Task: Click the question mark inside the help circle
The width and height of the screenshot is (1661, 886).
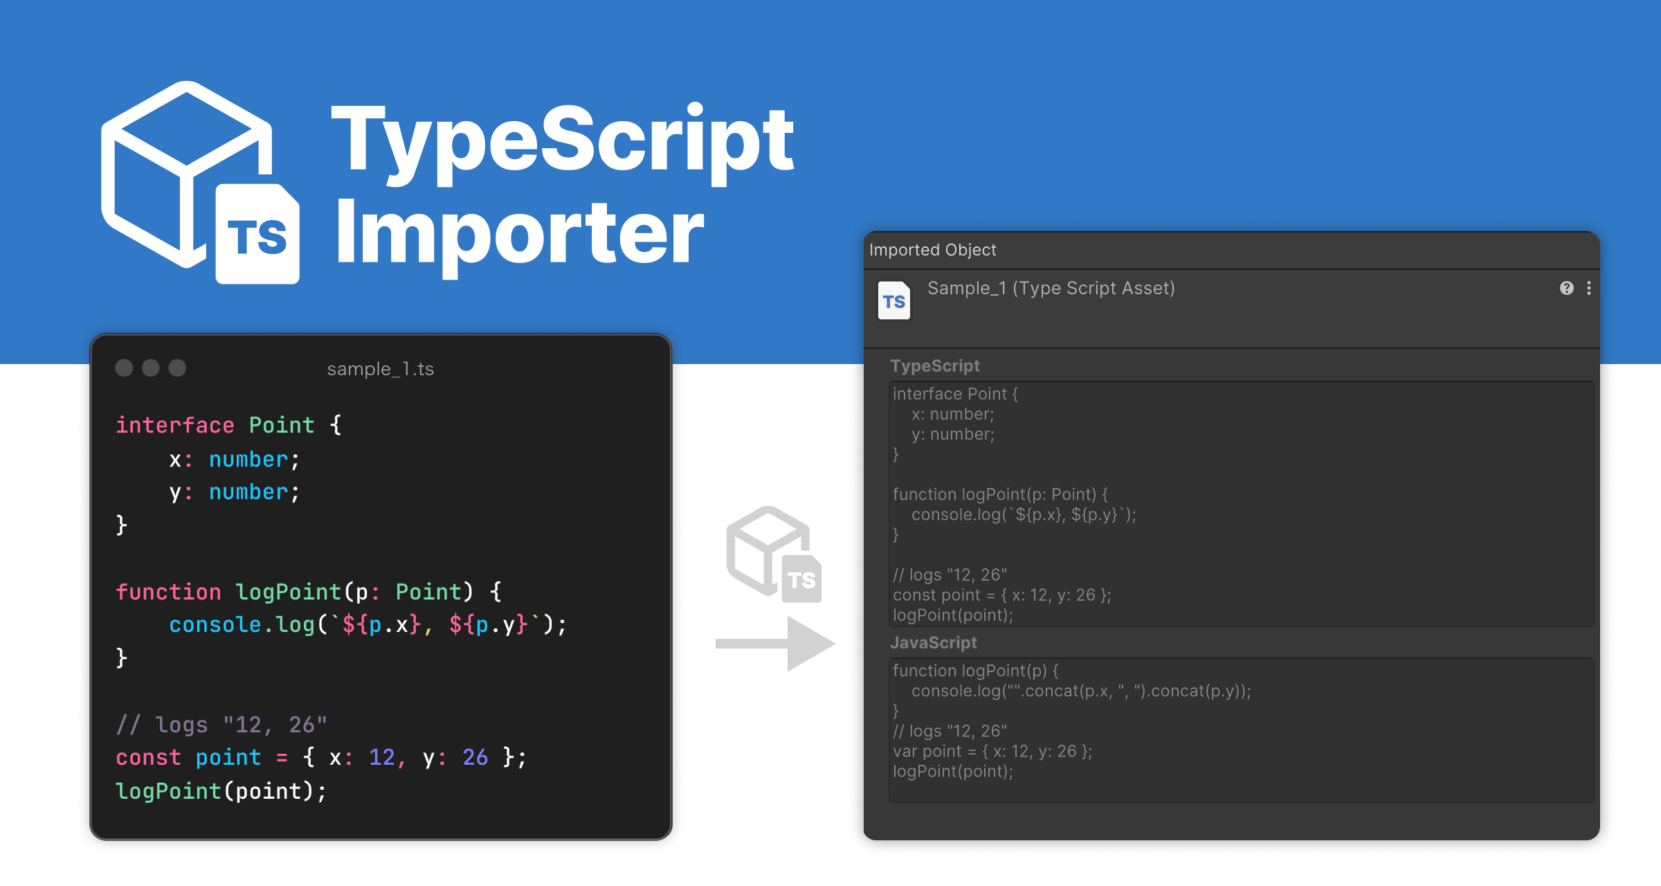Action: point(1567,288)
